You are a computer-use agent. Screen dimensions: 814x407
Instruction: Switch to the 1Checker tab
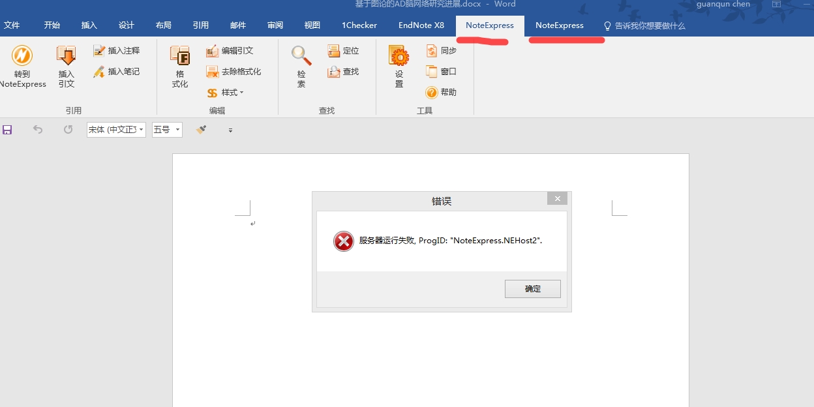359,25
